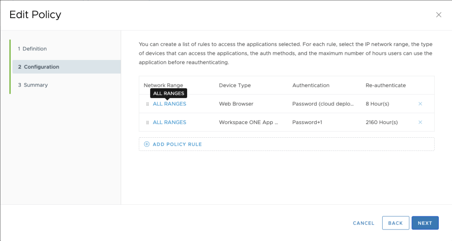Click the Back button
This screenshot has width=452, height=241.
click(395, 223)
